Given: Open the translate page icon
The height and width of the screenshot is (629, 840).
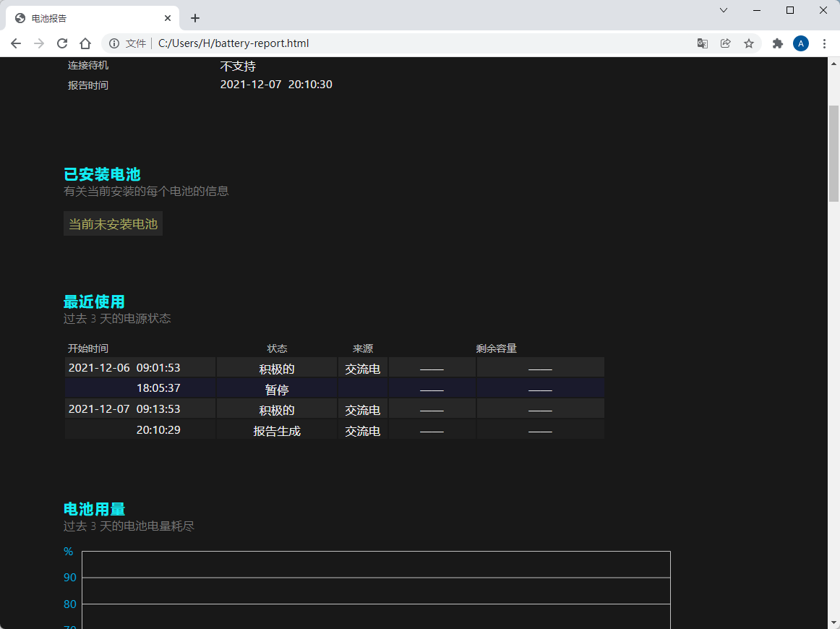Looking at the screenshot, I should 702,43.
